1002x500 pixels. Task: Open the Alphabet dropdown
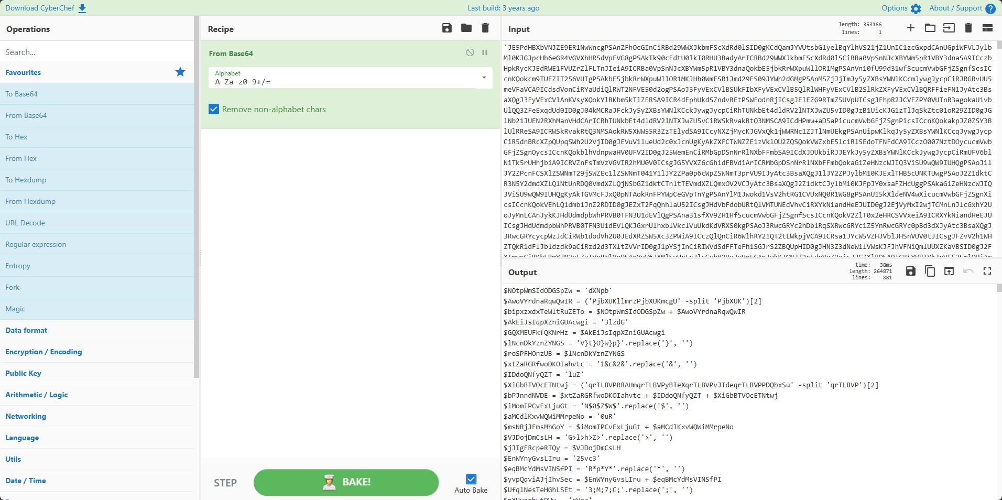[484, 78]
